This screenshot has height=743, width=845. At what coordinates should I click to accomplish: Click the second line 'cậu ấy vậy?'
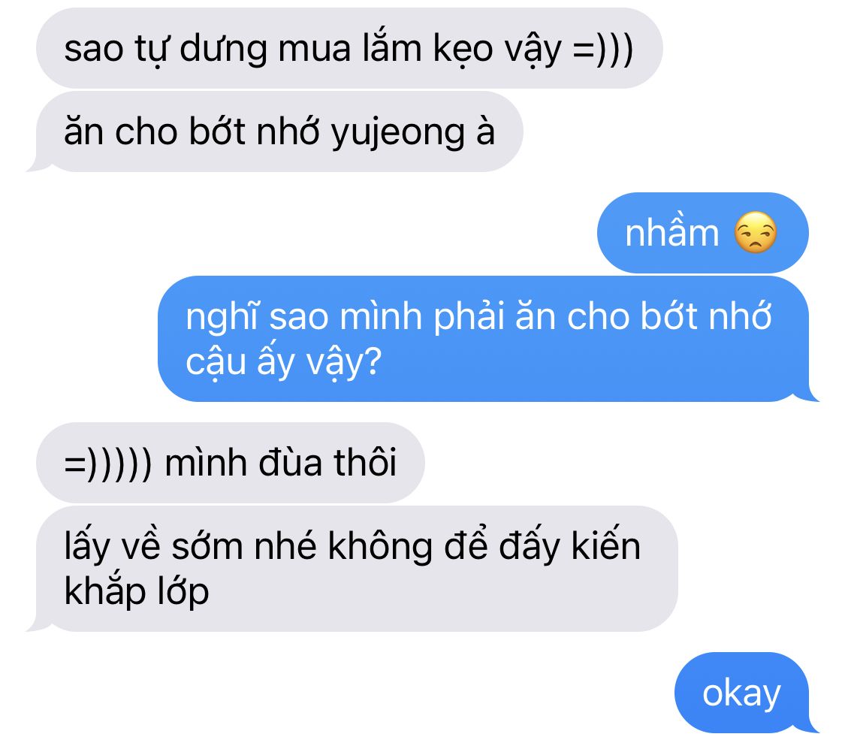283,362
